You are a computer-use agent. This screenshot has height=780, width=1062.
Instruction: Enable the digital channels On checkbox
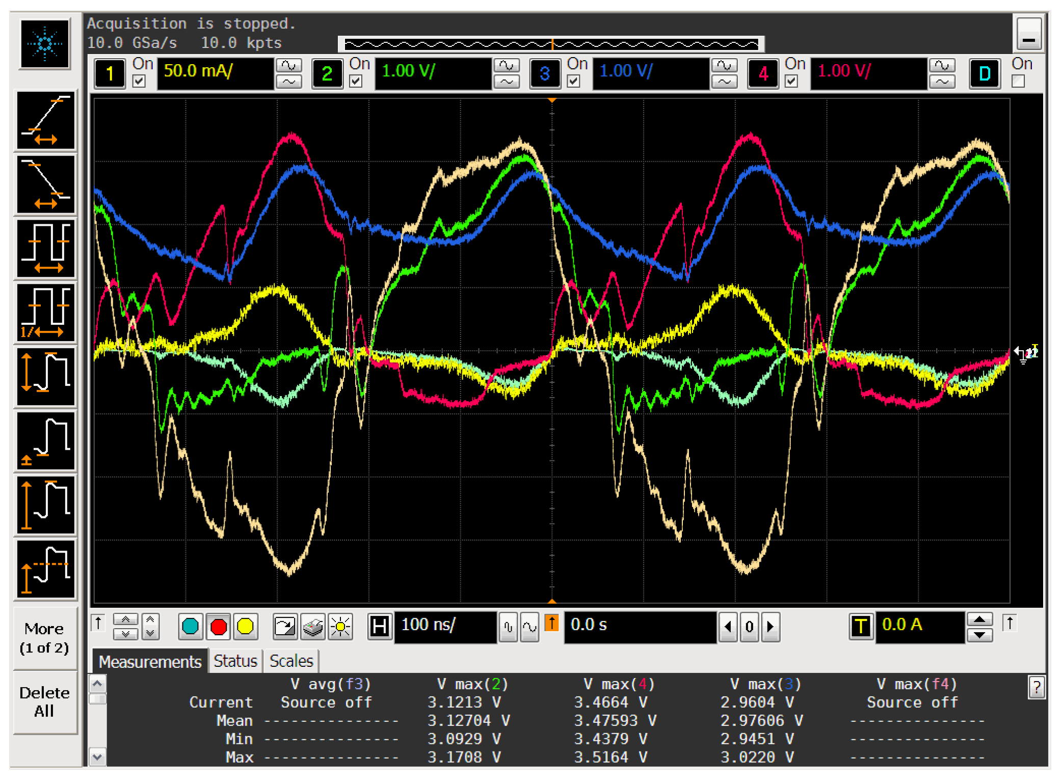1018,81
